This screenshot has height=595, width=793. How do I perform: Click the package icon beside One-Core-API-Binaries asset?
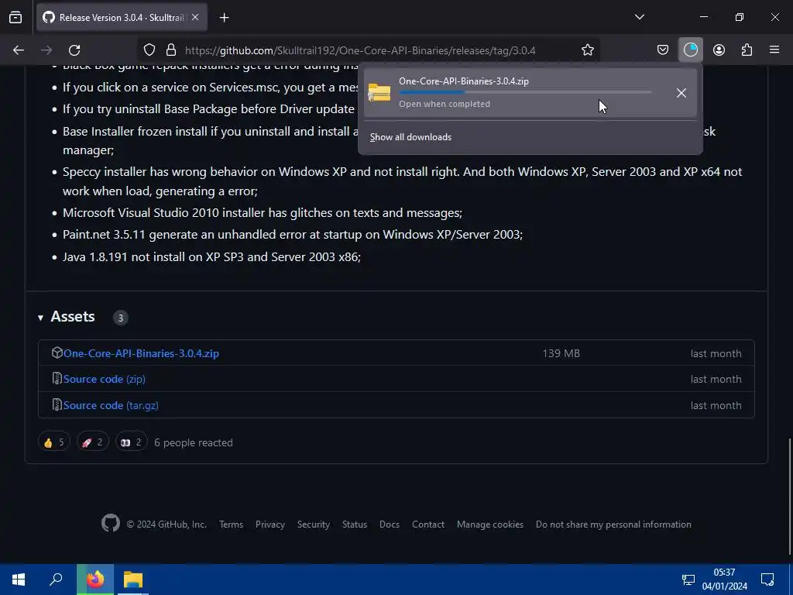(x=57, y=353)
